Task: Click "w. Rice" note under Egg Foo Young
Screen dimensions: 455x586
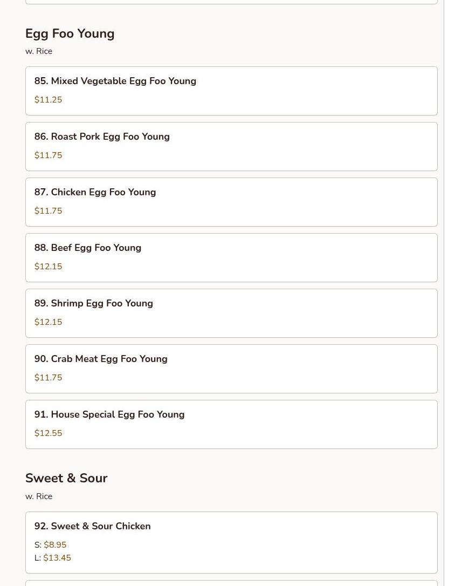Action: click(39, 51)
